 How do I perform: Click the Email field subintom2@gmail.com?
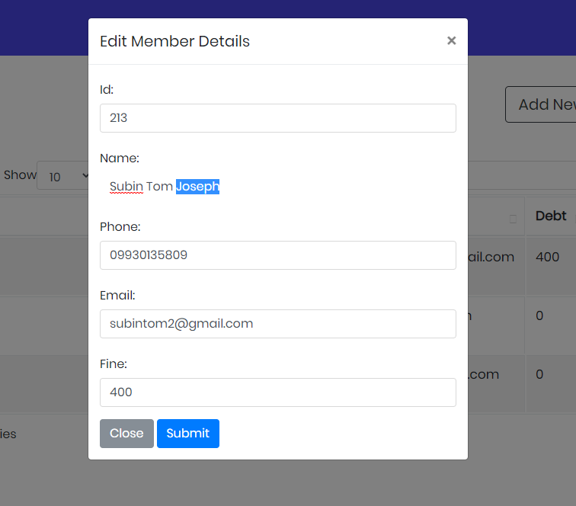click(277, 324)
